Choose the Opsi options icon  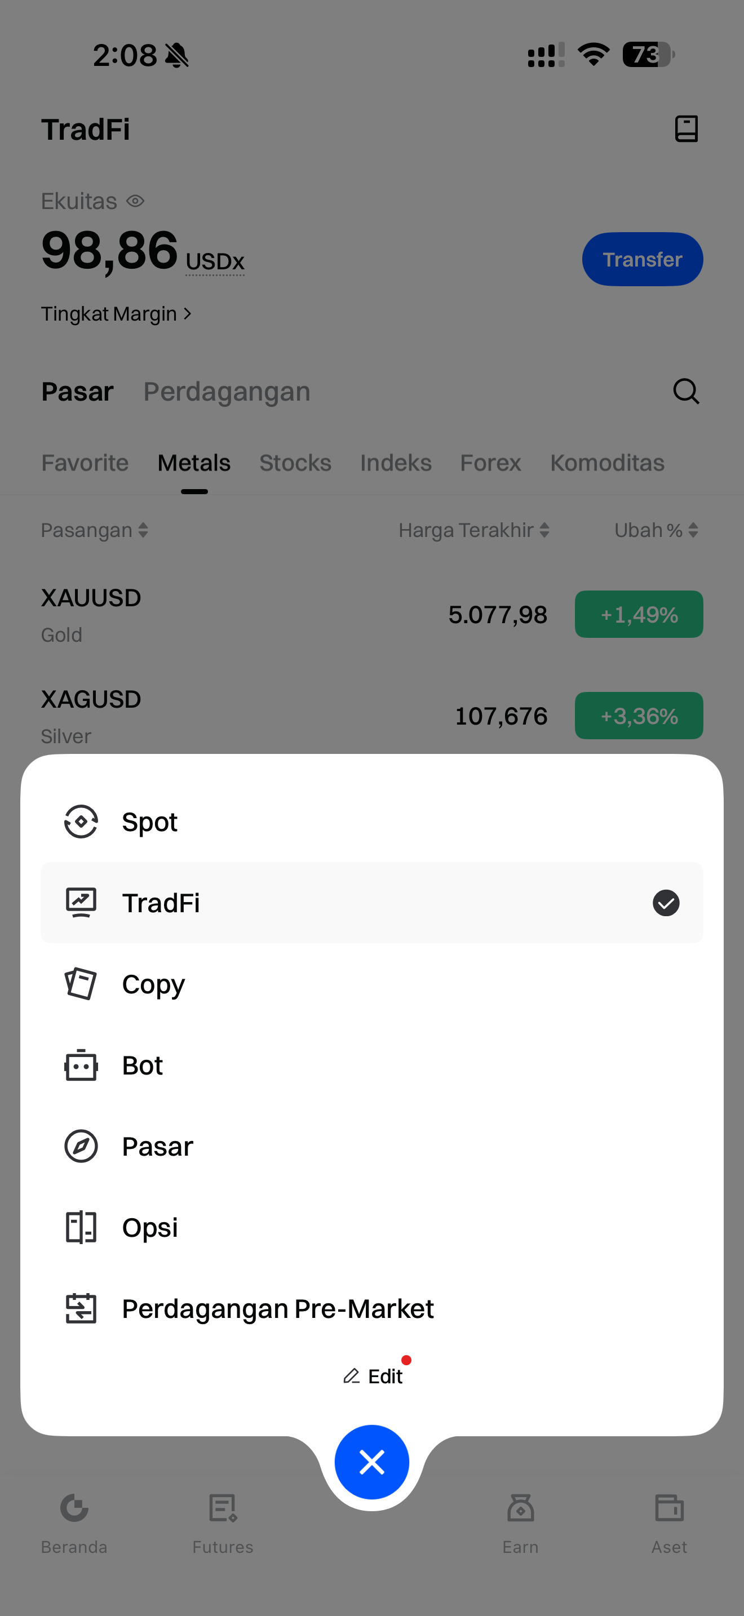(x=81, y=1227)
